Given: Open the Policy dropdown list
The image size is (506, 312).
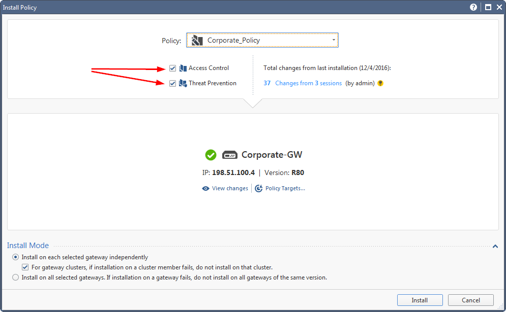Looking at the screenshot, I should click(262, 40).
